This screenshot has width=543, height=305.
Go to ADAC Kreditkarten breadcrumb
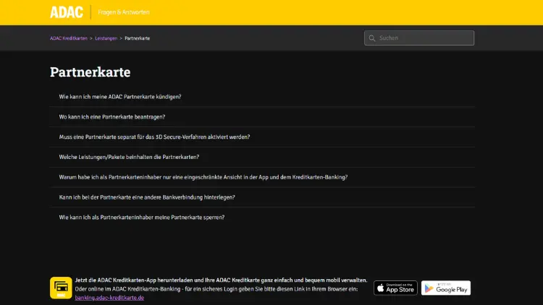click(x=69, y=38)
